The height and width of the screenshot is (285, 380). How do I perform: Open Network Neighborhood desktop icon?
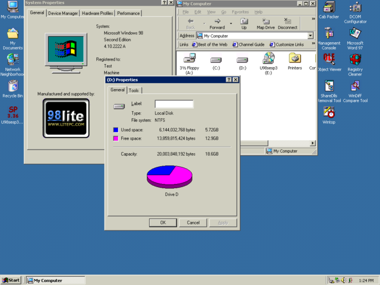12,65
